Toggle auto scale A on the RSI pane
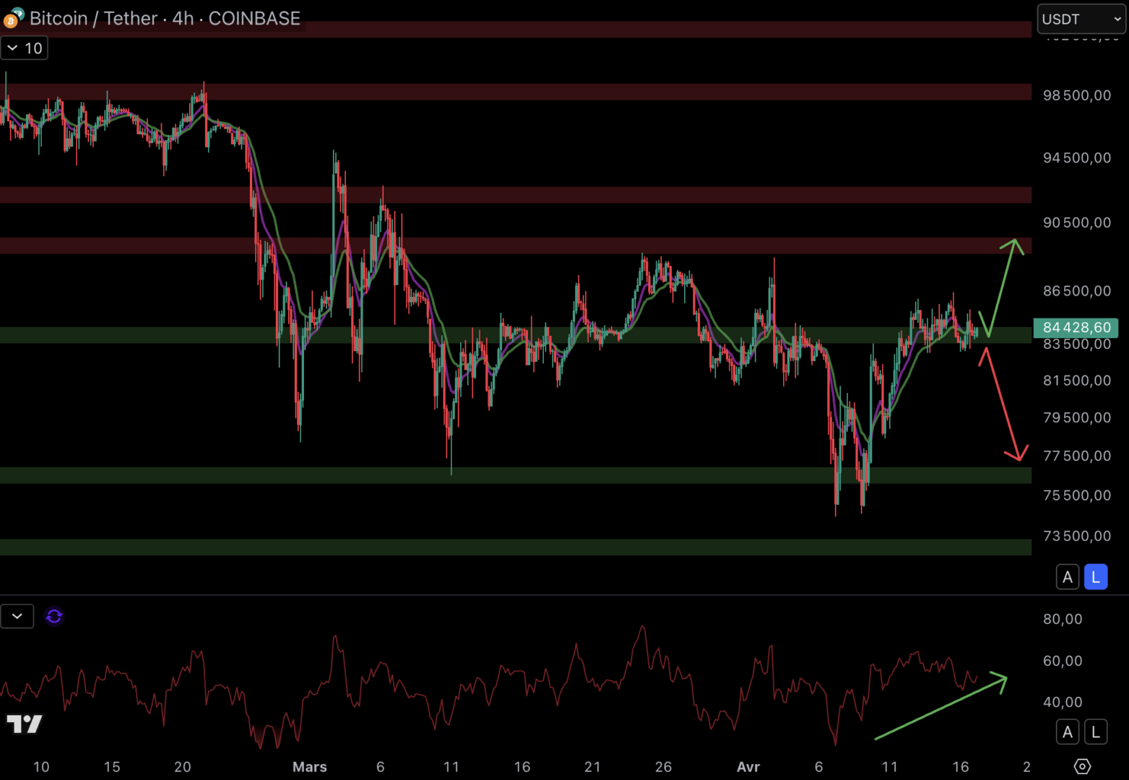1129x780 pixels. (1068, 732)
